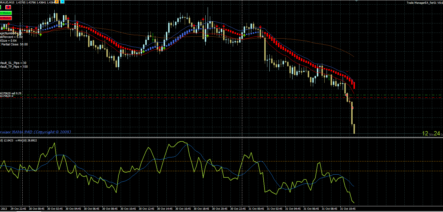Click the Default_SL_Pips = 30 label
The width and height of the screenshot is (443, 212).
coord(13,63)
